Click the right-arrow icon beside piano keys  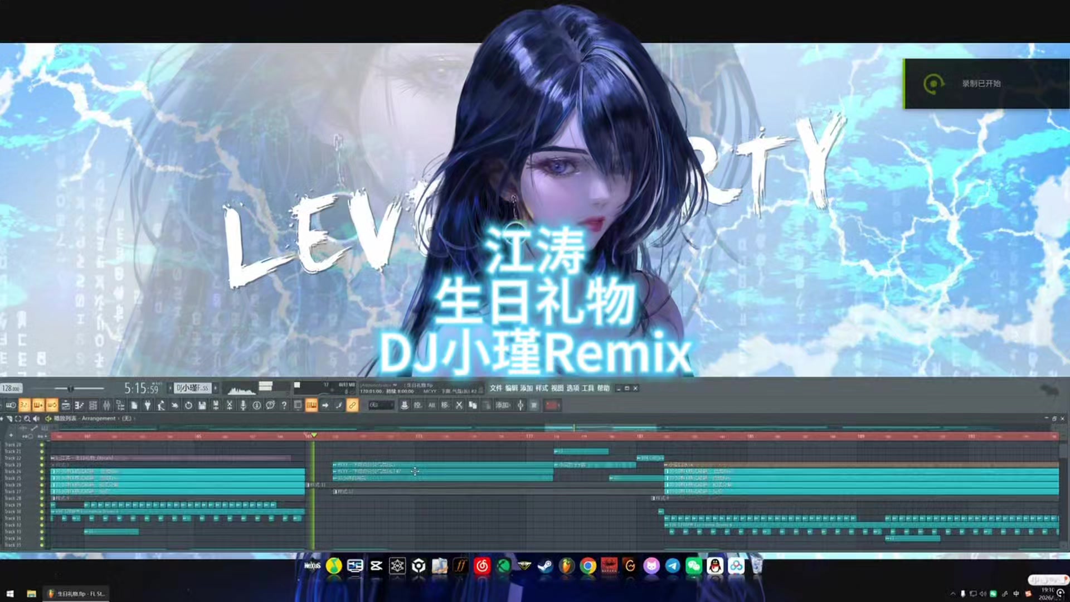pos(325,405)
